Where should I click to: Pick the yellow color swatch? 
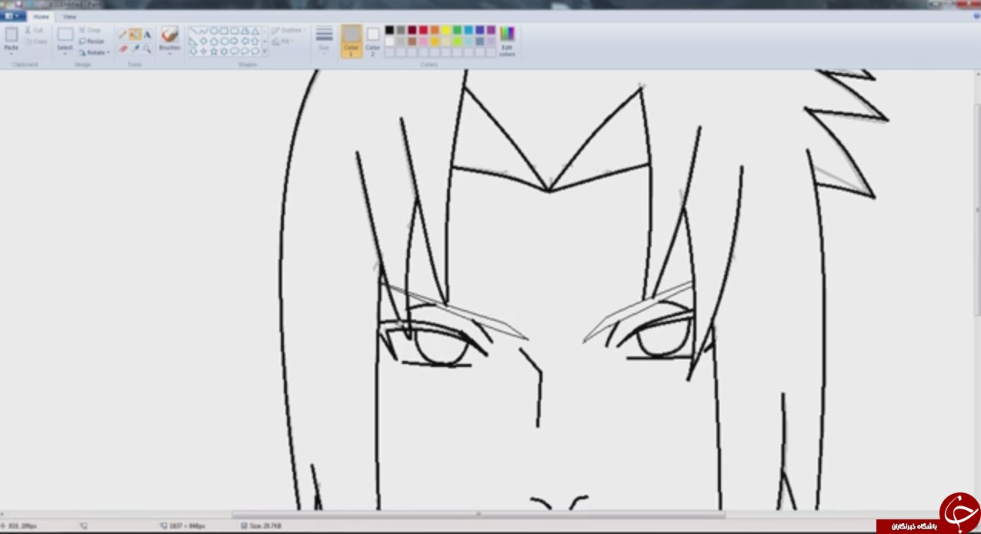click(x=446, y=30)
